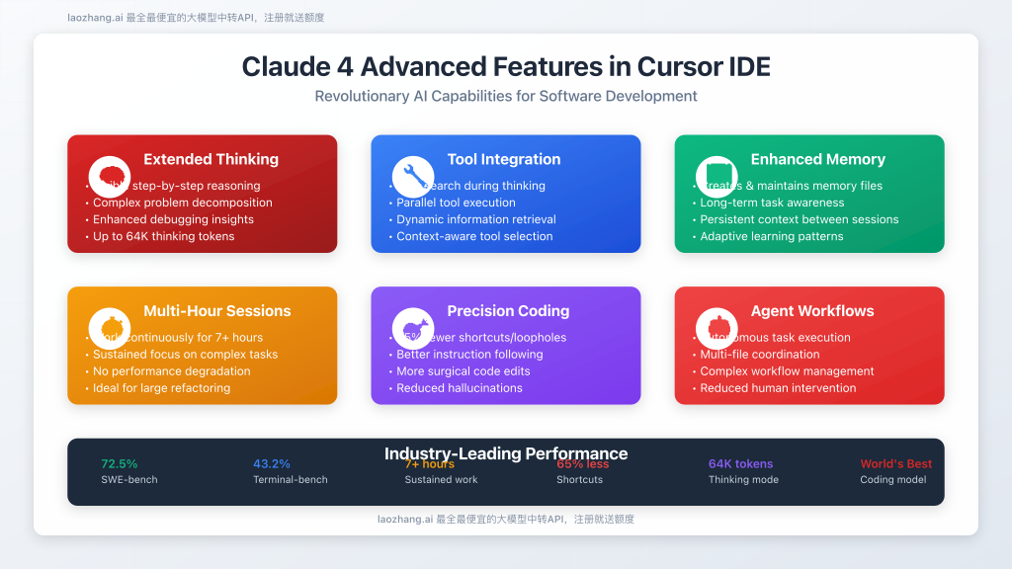Click the 43.2% Terminal-bench value
Screen dimensions: 1012x569
click(272, 464)
